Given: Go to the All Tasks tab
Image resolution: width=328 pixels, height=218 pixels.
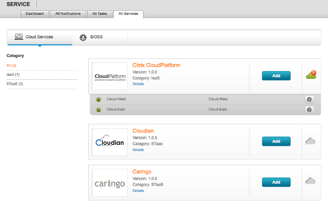Looking at the screenshot, I should [99, 14].
